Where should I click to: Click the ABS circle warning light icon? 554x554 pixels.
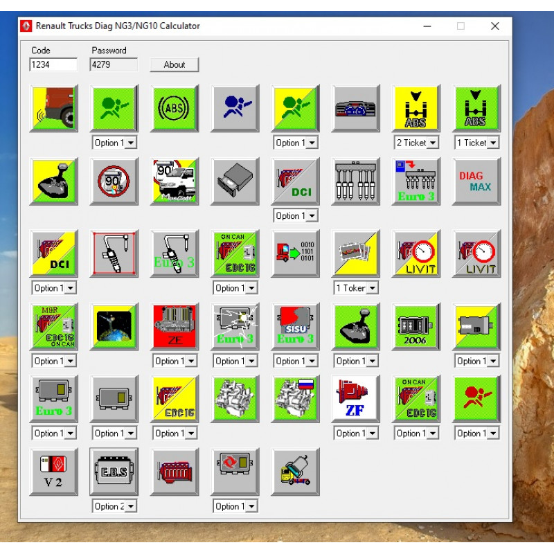click(x=175, y=109)
